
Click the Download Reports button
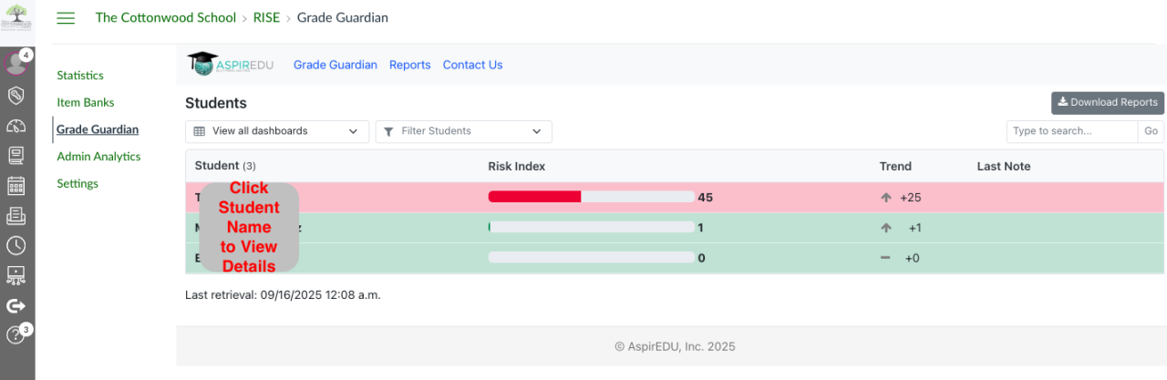1107,103
